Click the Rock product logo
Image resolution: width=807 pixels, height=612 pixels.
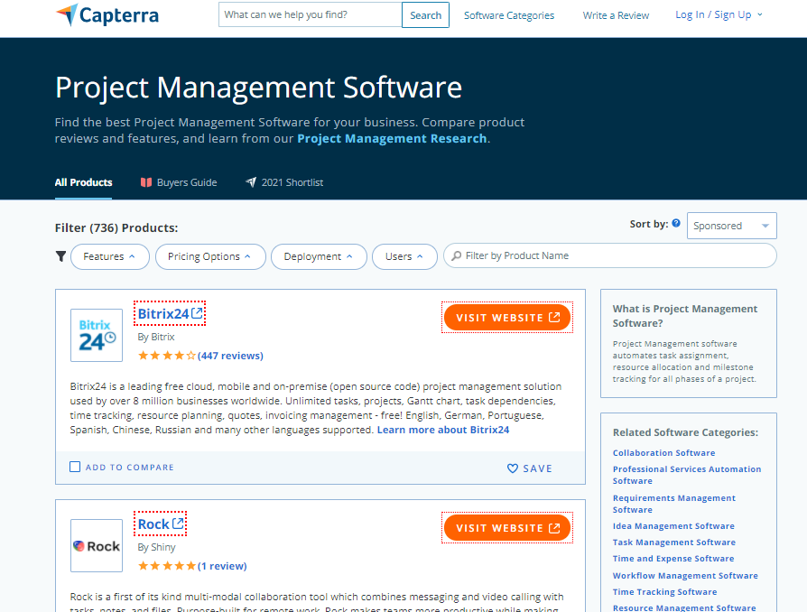(x=96, y=545)
